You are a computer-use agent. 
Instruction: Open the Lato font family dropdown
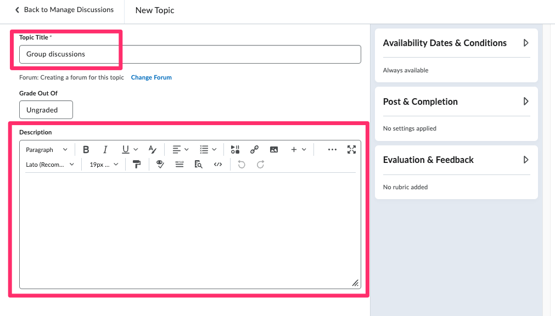[50, 165]
